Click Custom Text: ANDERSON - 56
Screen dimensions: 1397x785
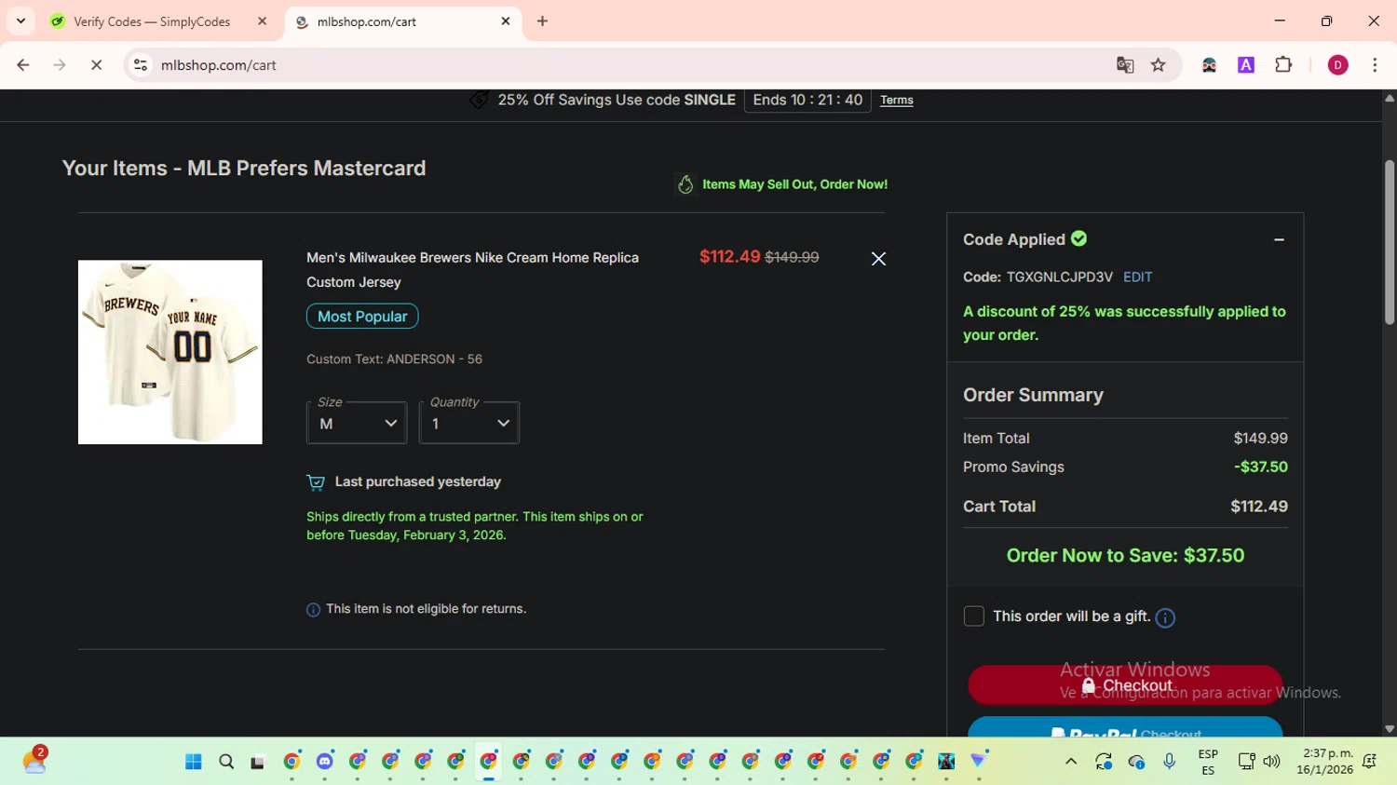pos(394,359)
